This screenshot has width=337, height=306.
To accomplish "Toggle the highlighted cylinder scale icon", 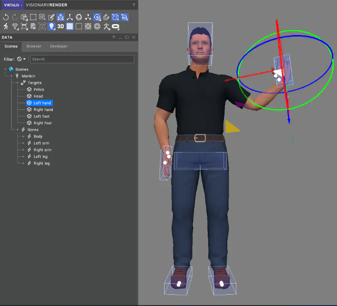I will click(125, 17).
